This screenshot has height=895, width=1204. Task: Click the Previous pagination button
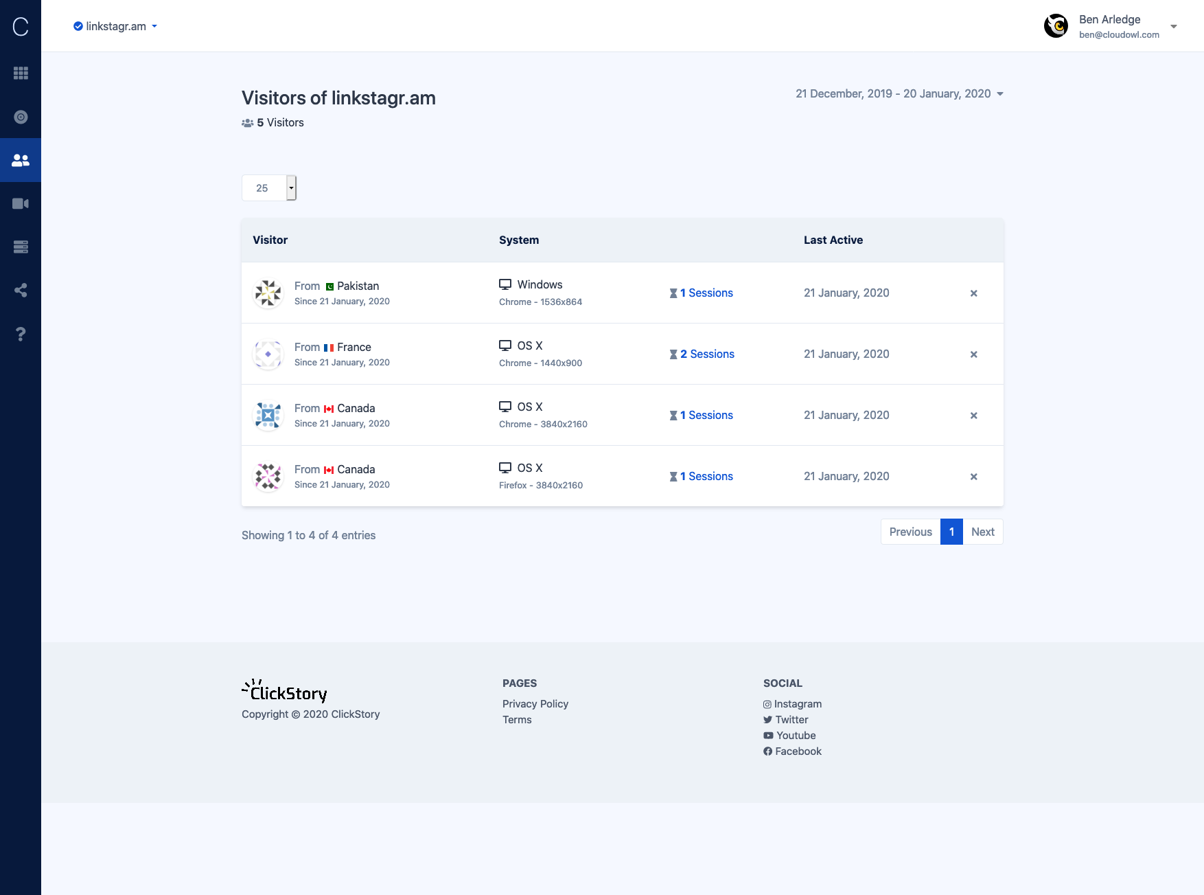[910, 532]
